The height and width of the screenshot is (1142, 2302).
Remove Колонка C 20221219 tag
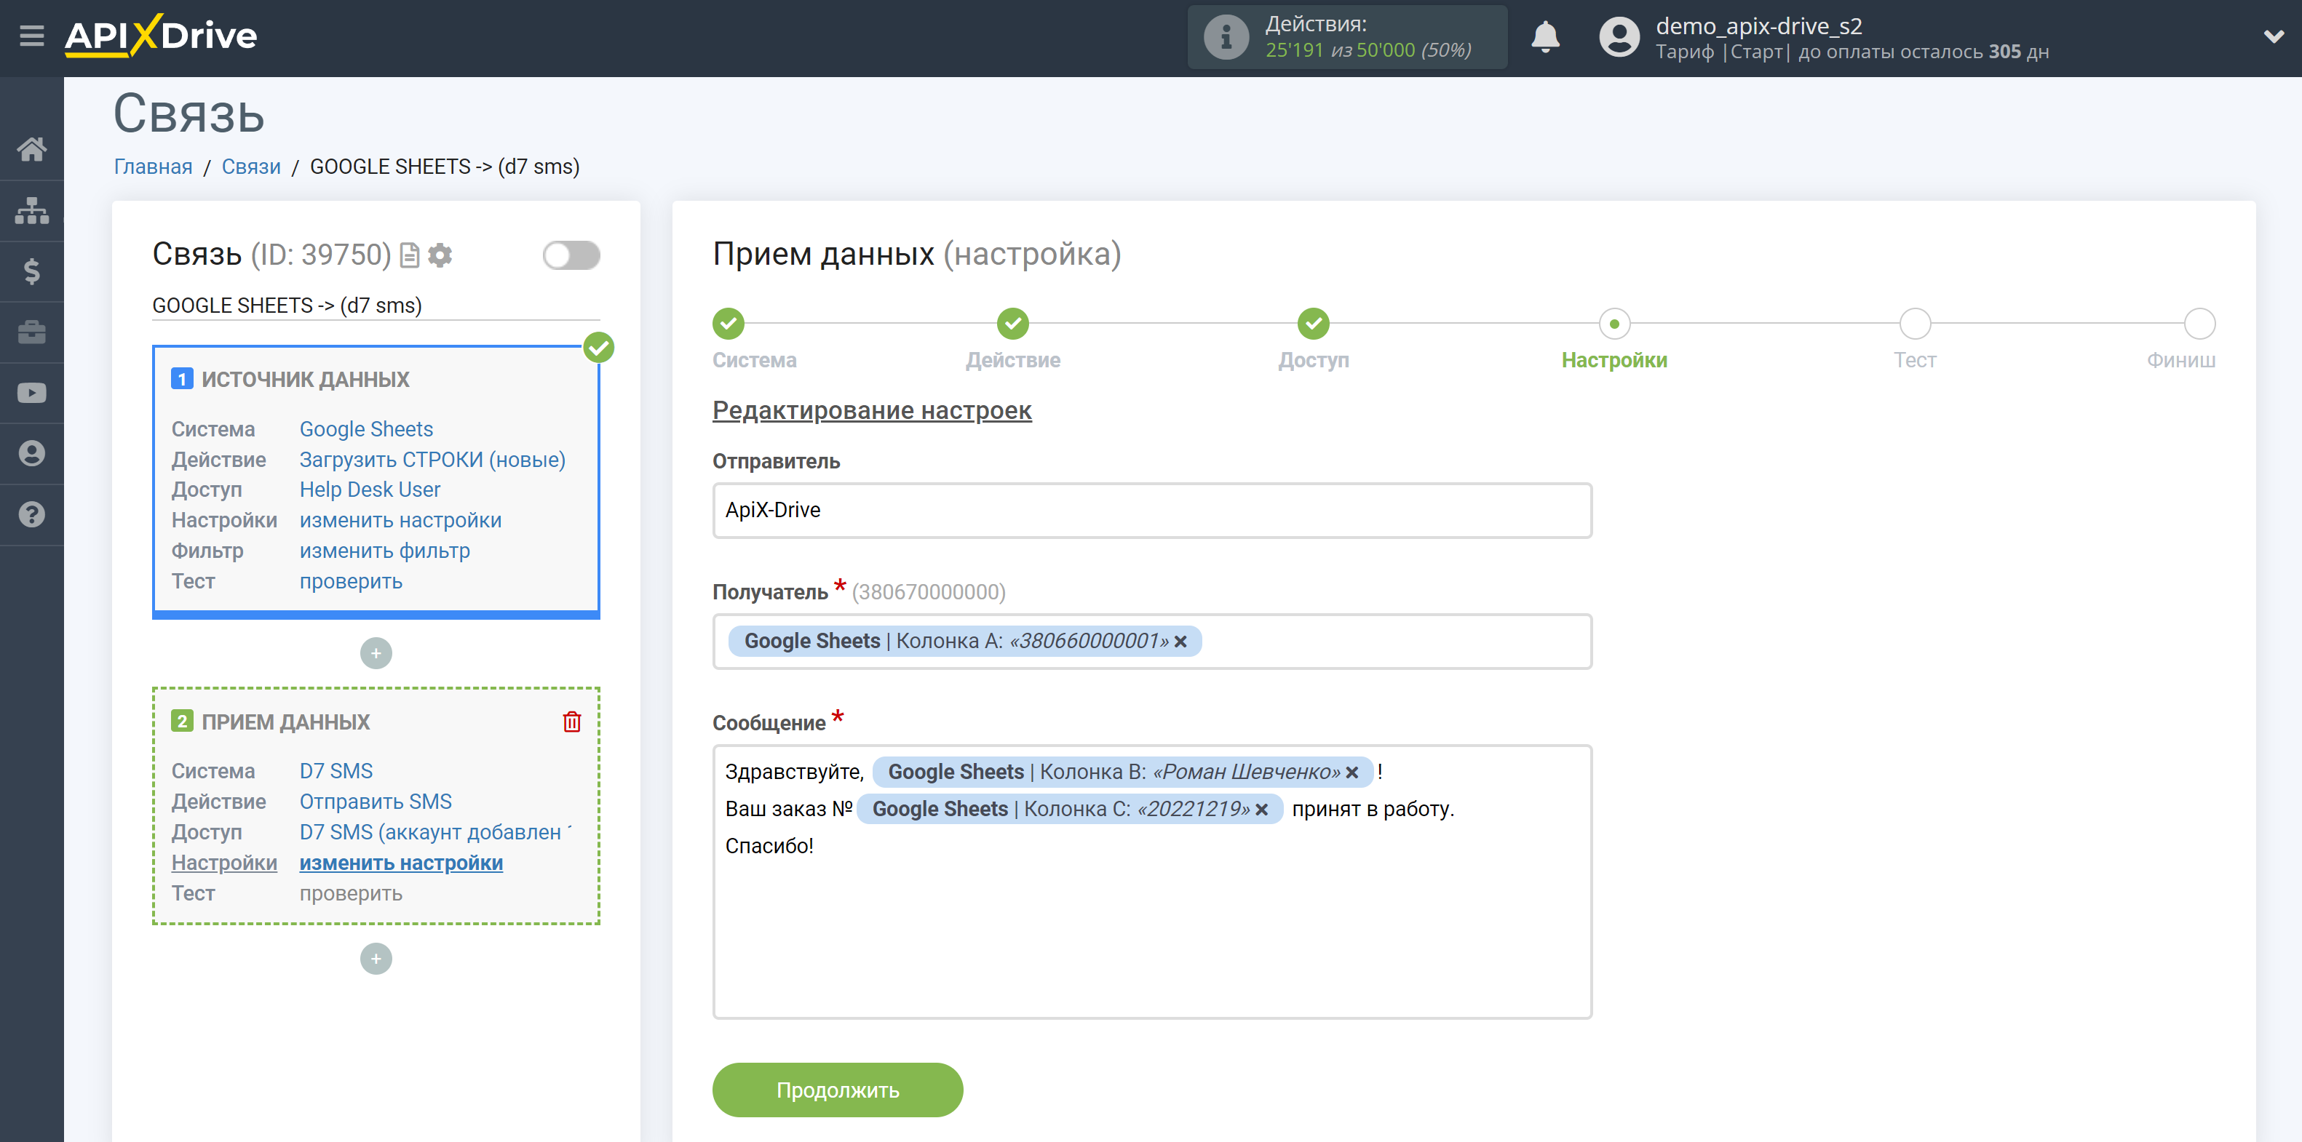click(x=1262, y=810)
